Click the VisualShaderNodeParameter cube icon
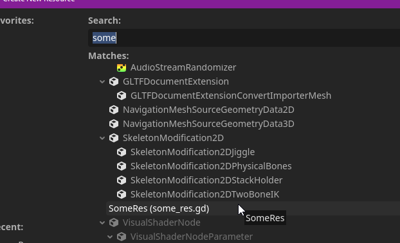 [x=122, y=237]
